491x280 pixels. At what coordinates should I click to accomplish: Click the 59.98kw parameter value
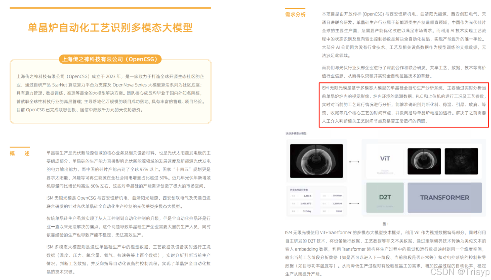click(338, 195)
